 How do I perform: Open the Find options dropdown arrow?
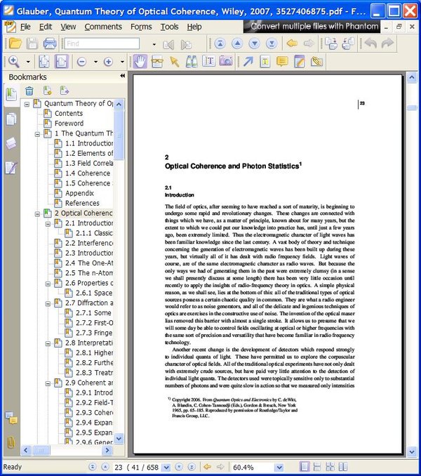click(x=154, y=45)
